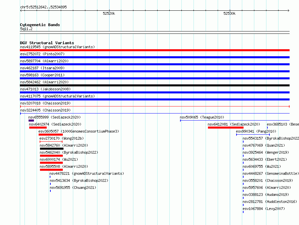Select red bar under nsv6000174
299x225 pixels.
point(51,163)
